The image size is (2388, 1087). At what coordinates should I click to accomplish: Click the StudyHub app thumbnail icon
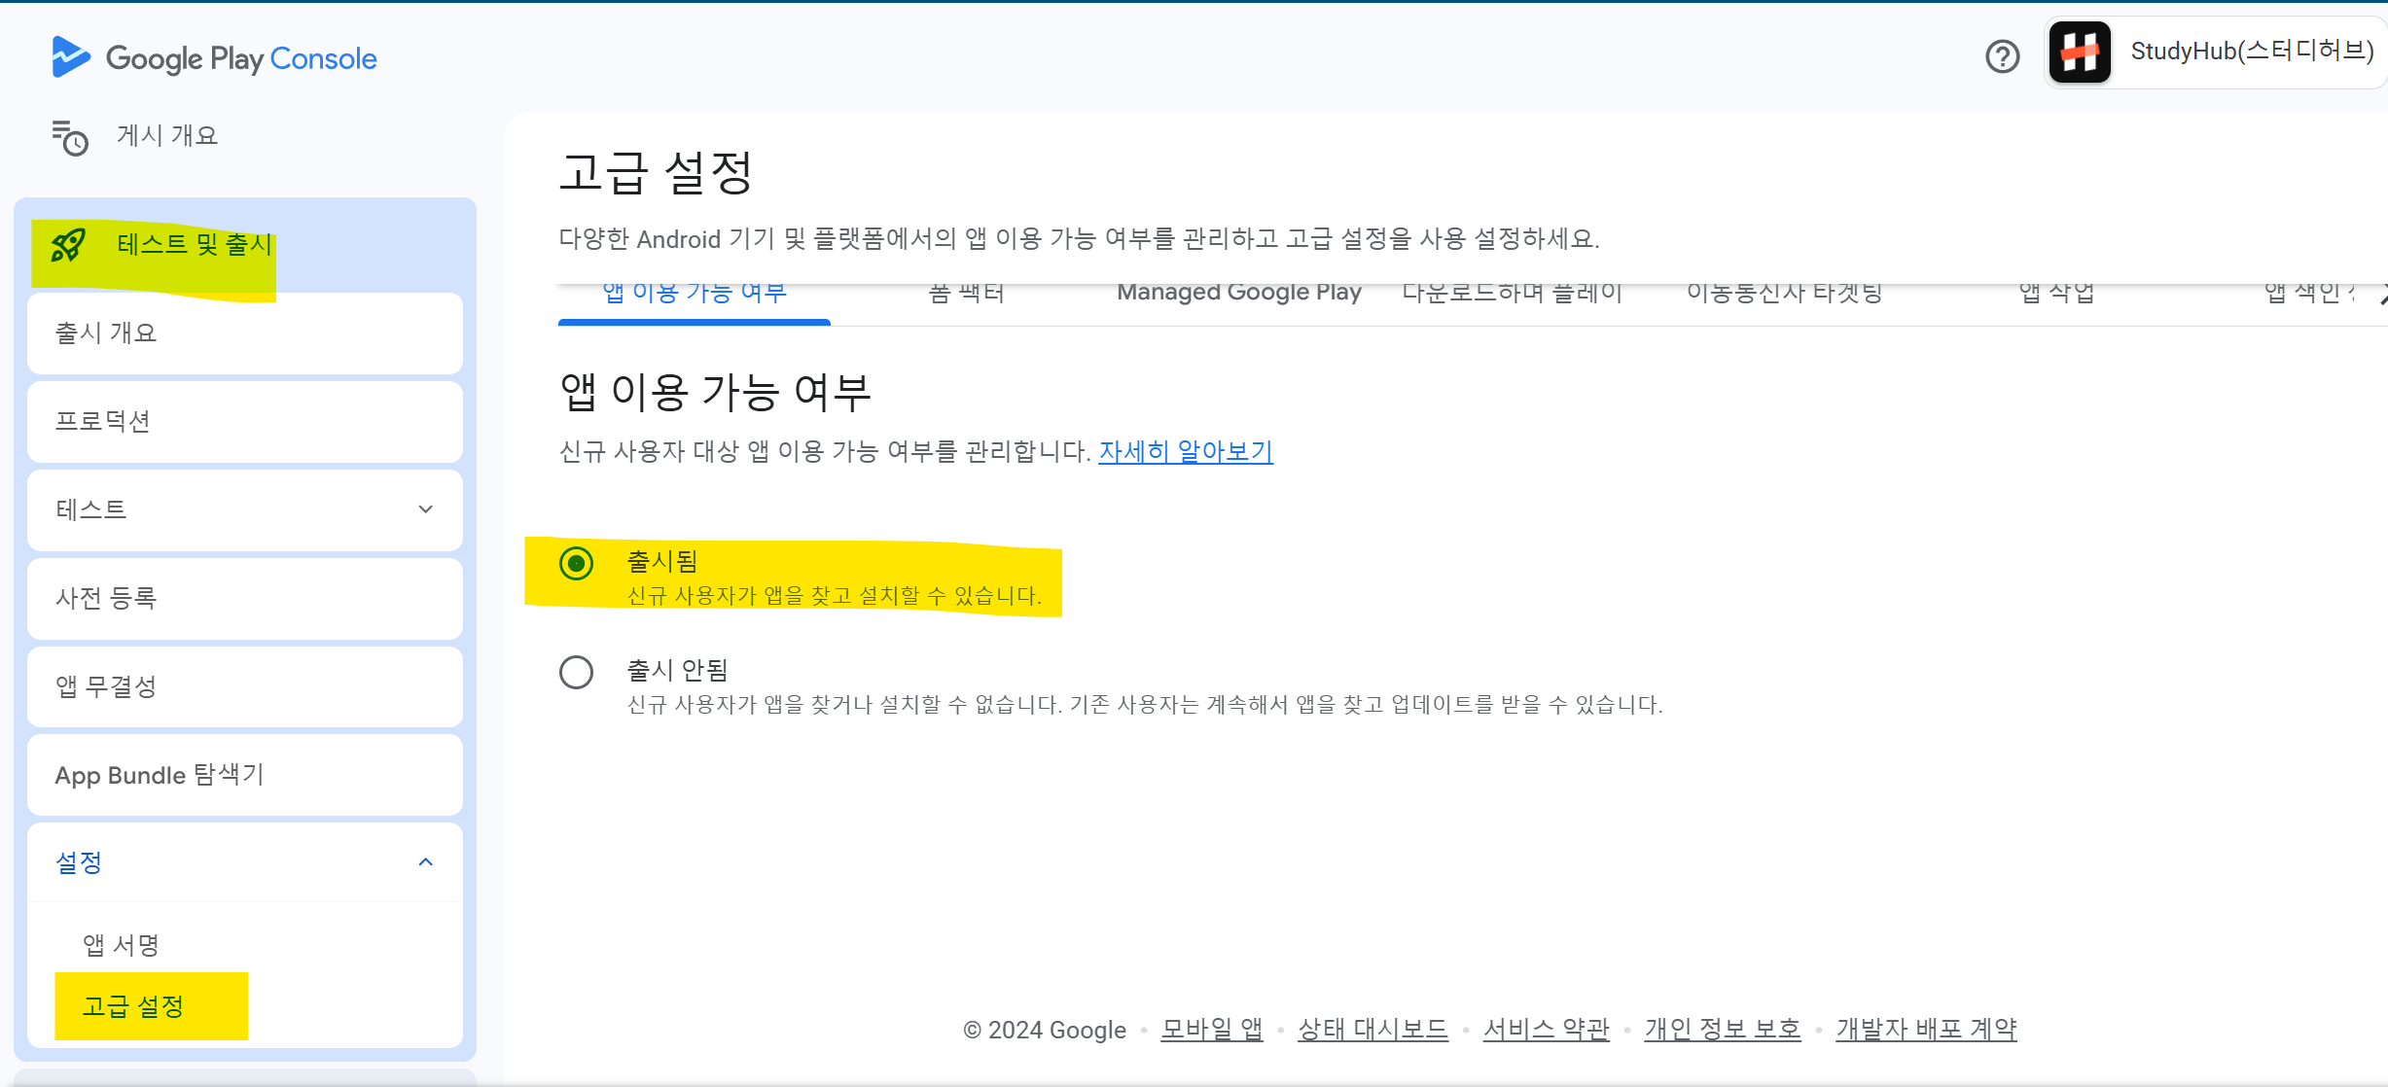(x=2080, y=53)
